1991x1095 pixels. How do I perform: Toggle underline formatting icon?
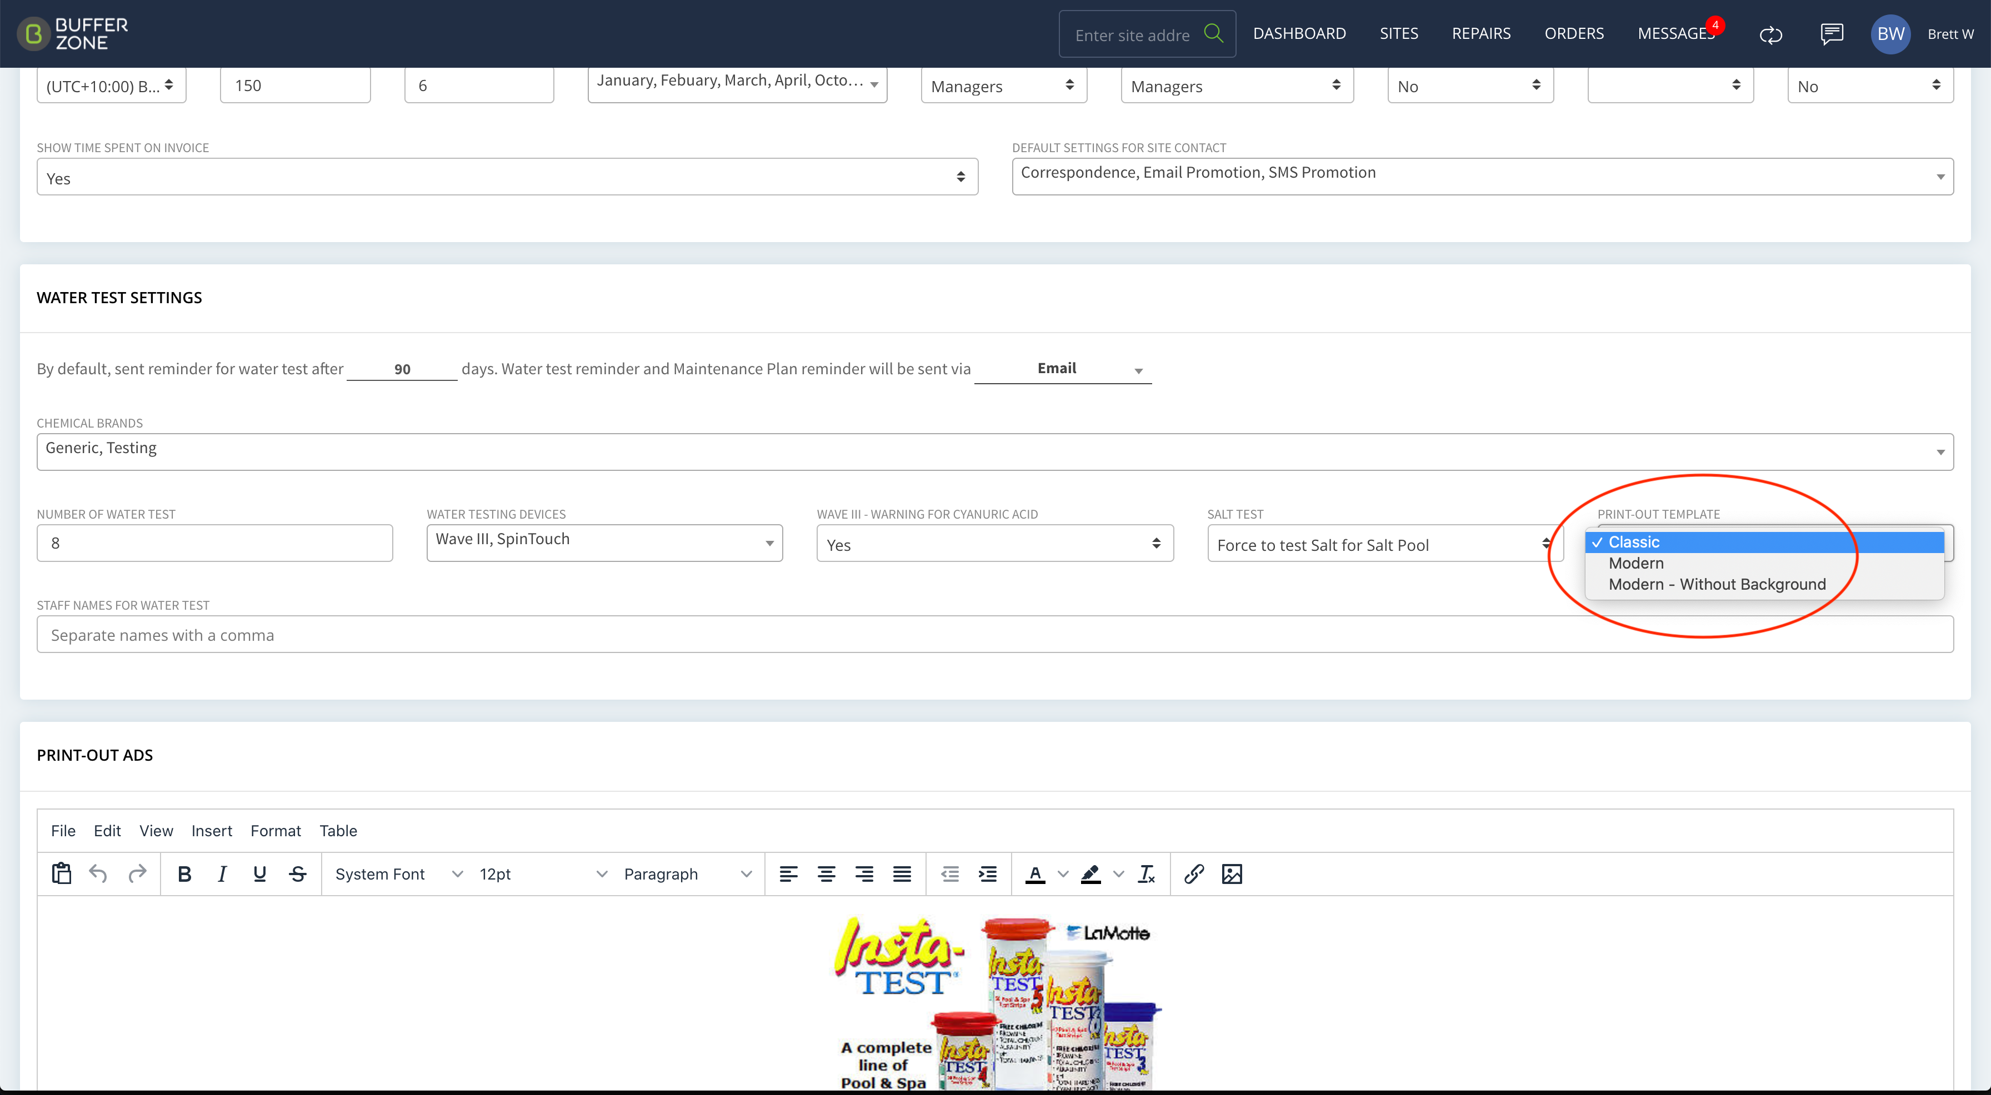[259, 874]
